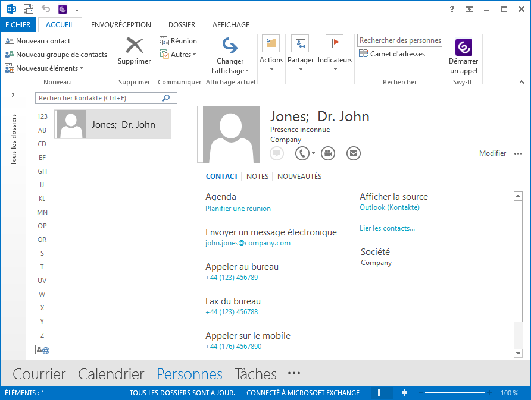Open the ENVOI/RÉCEPTION ribbon tab
Viewport: 531px width, 400px height.
(121, 25)
